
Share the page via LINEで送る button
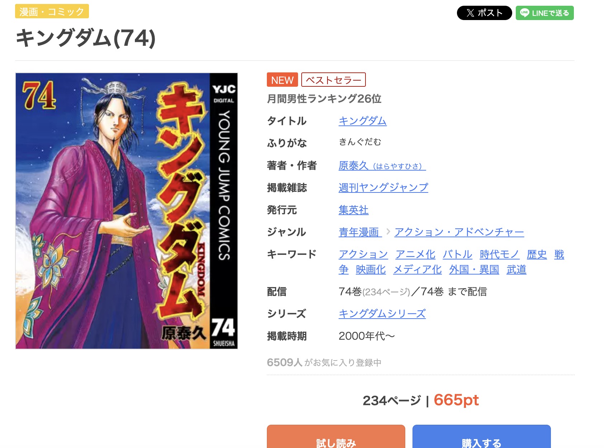click(x=544, y=13)
